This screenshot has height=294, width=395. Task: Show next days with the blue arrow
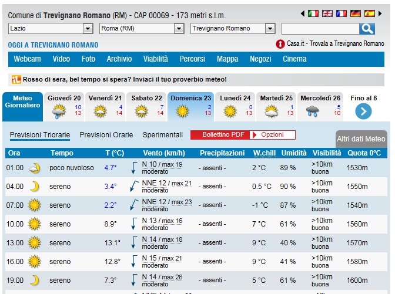363,111
